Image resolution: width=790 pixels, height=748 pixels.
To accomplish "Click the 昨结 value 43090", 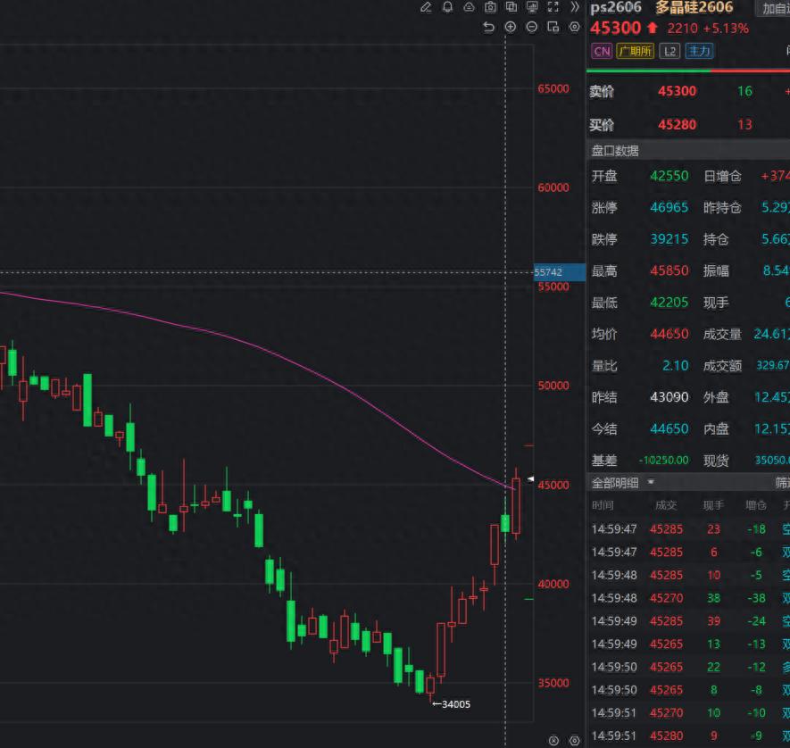I will 669,397.
